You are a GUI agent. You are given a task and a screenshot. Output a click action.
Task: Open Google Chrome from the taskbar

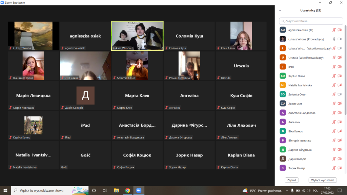coord(127,191)
